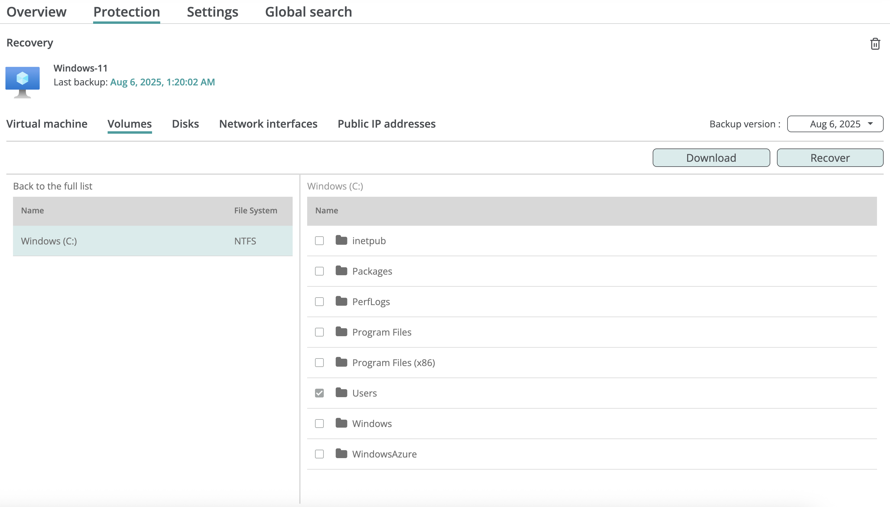Click the Users folder icon
Screen dimensions: 890x507
(x=341, y=393)
